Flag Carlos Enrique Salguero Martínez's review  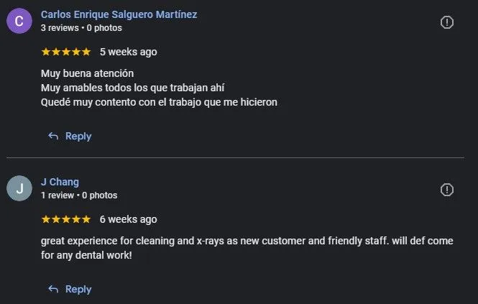(x=446, y=22)
